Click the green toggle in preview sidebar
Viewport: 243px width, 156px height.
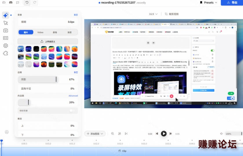coord(213,50)
